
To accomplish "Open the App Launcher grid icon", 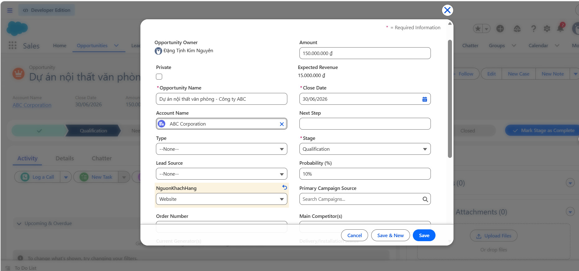I will click(12, 45).
